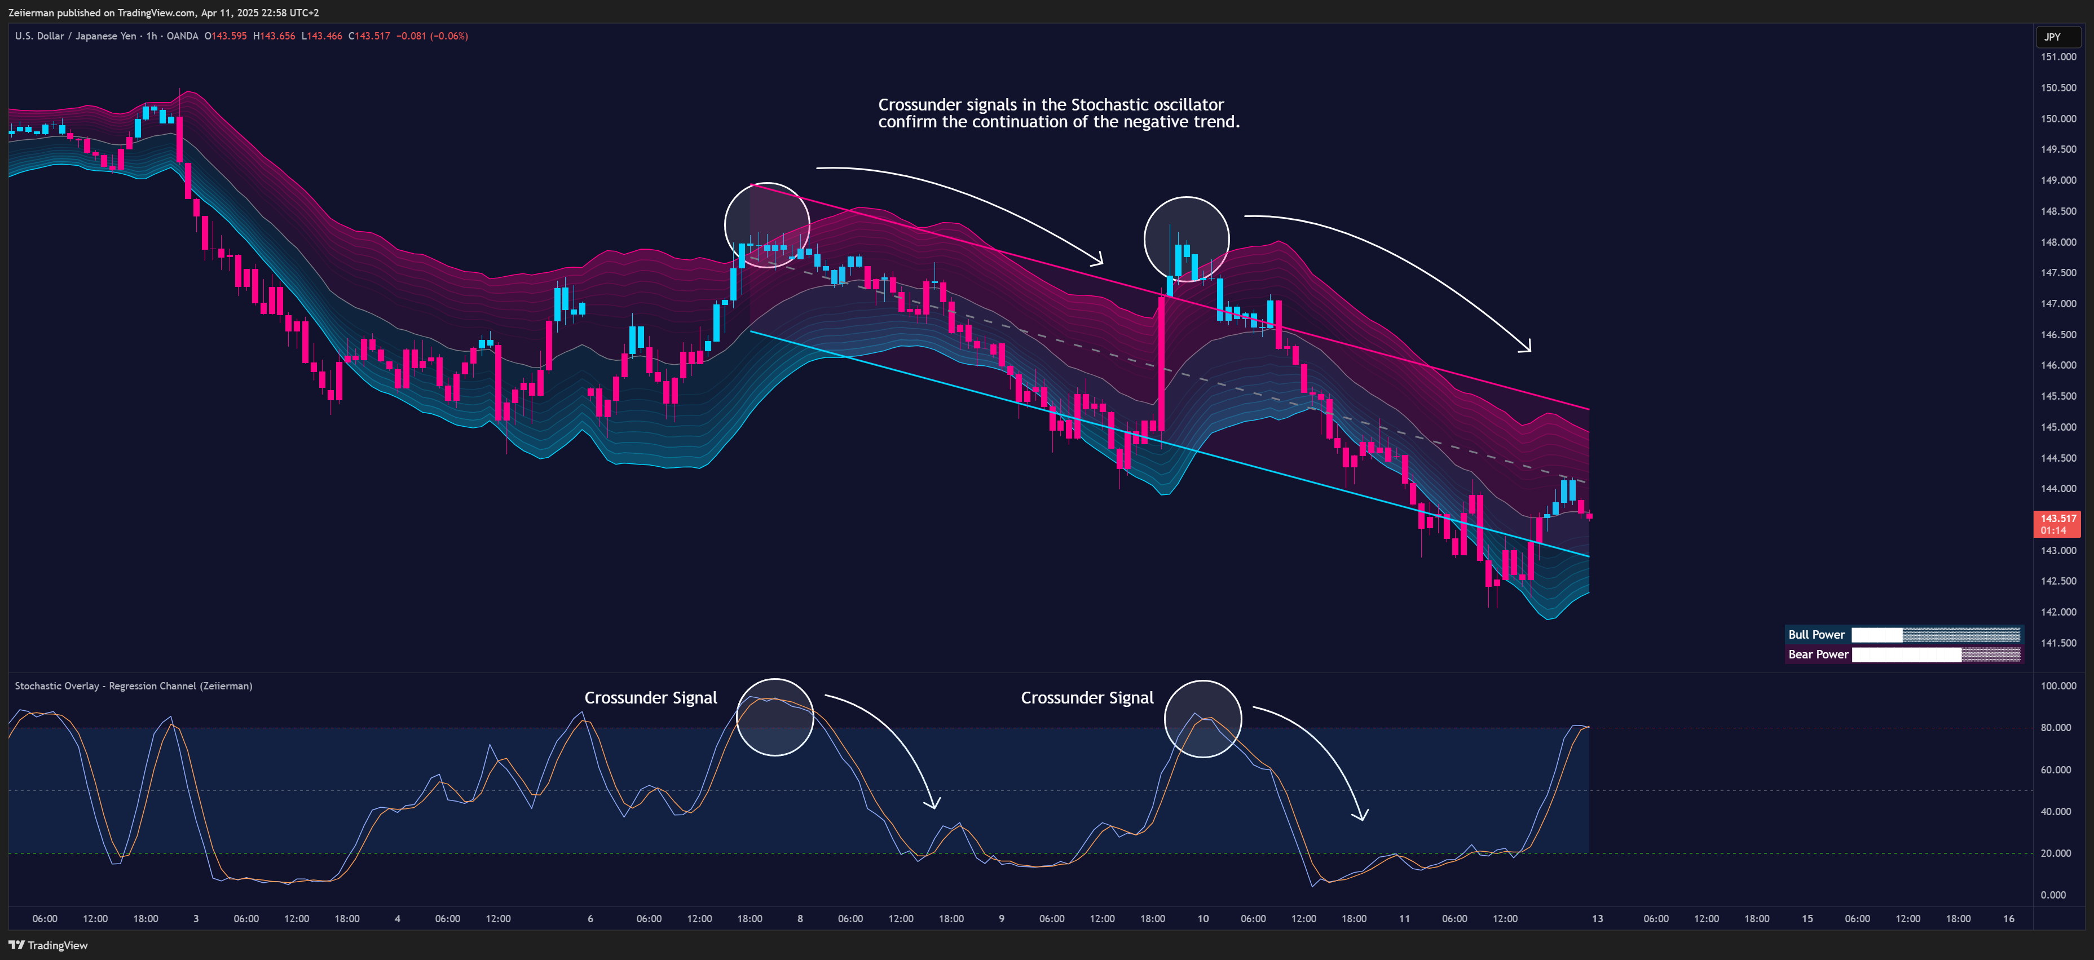Click the right Crossunder Signal label
Image resolution: width=2094 pixels, height=960 pixels.
[1087, 698]
